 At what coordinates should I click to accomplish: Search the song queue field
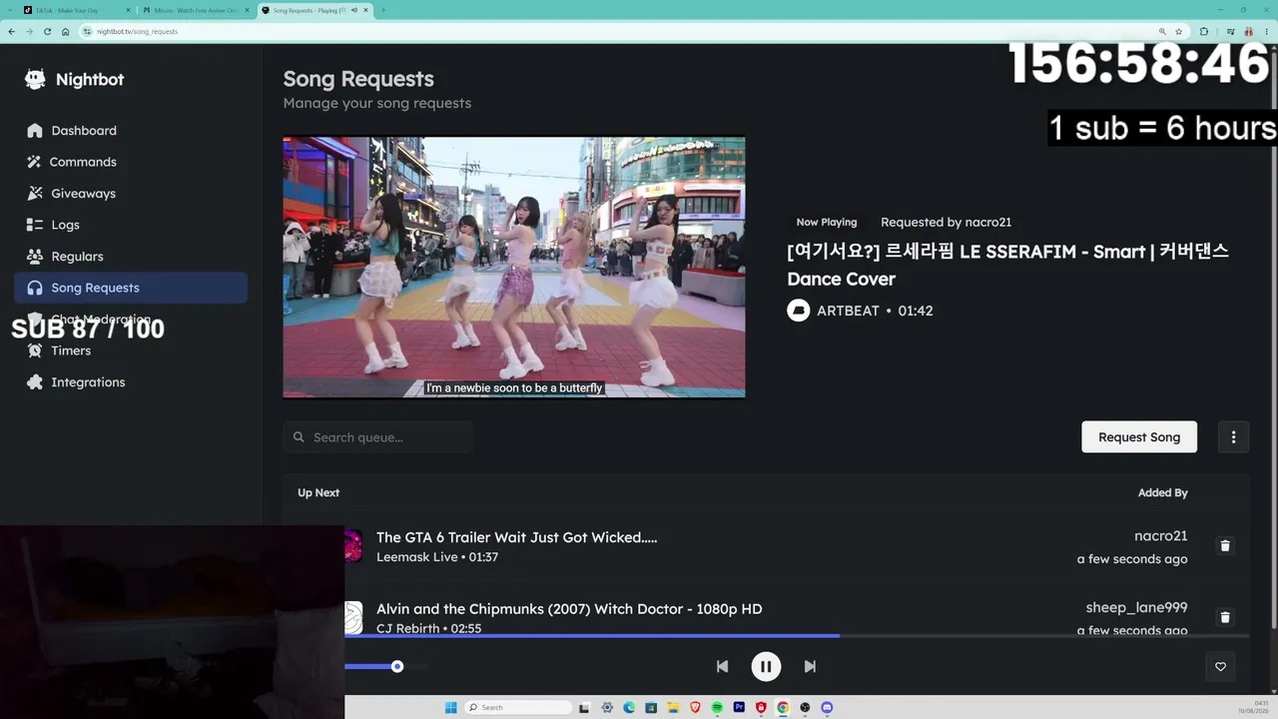coord(377,437)
